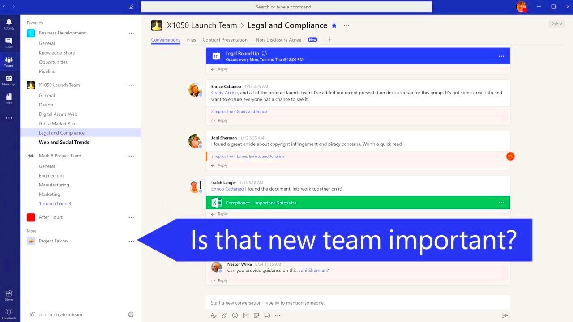This screenshot has height=322, width=573.
Task: Open the emoji picker
Action: coord(235,315)
